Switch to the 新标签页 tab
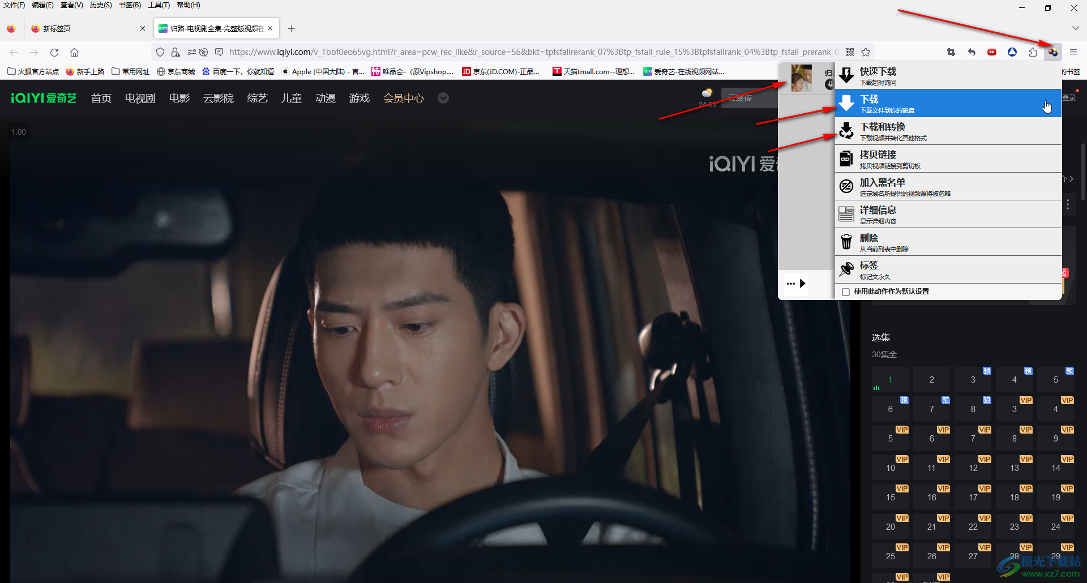This screenshot has height=583, width=1087. pos(88,28)
